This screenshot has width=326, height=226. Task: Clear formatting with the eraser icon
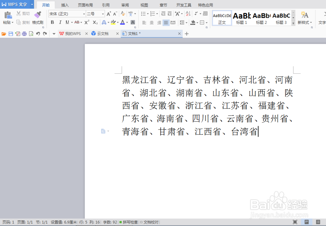pos(123,14)
